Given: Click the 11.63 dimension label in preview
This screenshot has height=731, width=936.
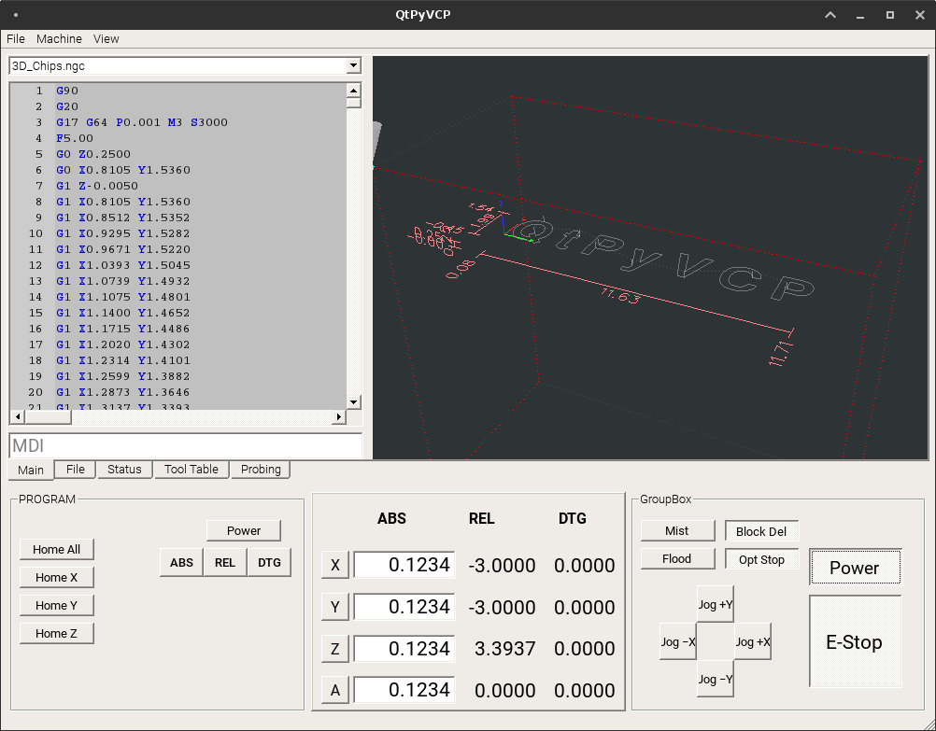Looking at the screenshot, I should pos(621,295).
